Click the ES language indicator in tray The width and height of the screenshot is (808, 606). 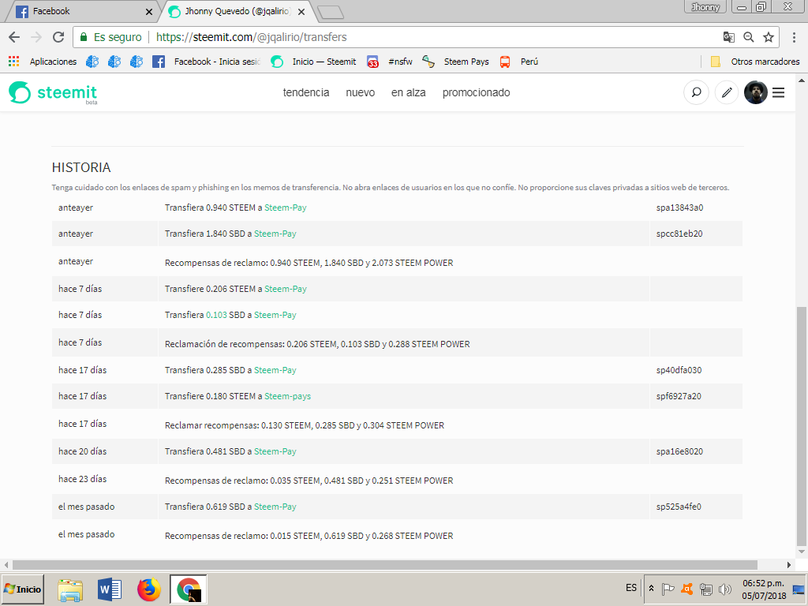click(631, 588)
